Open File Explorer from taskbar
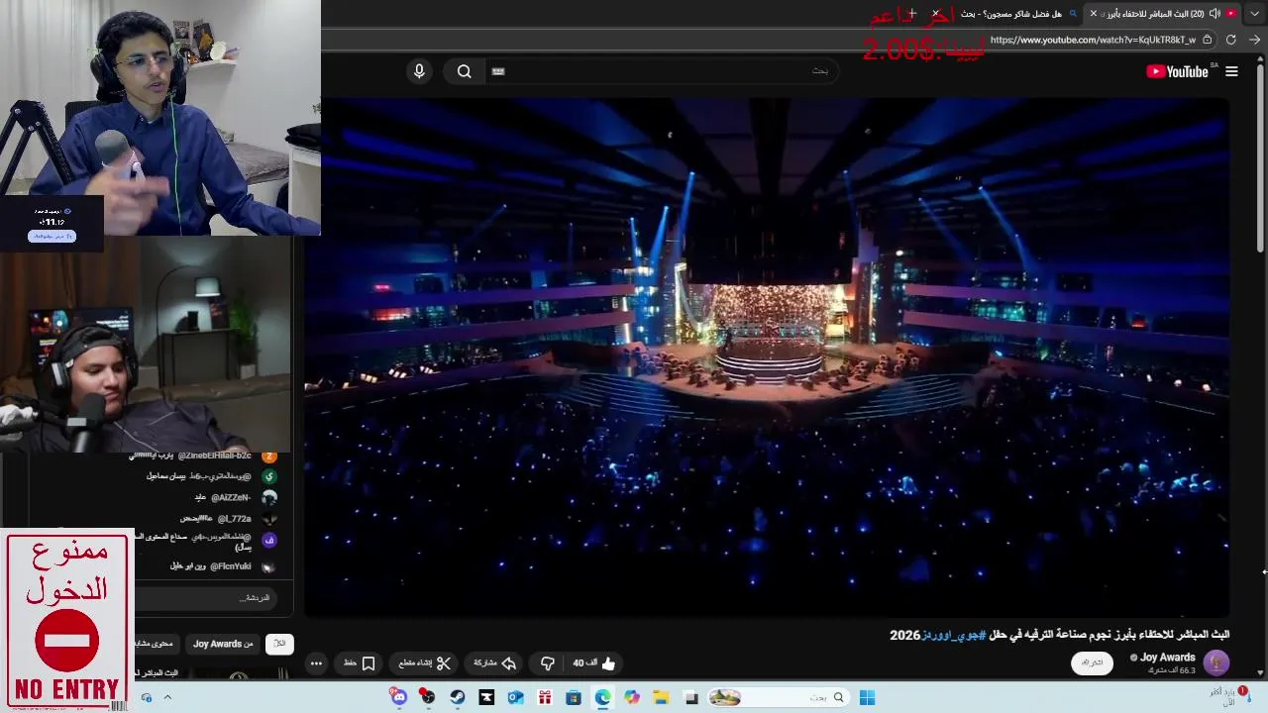1268x713 pixels. [661, 697]
